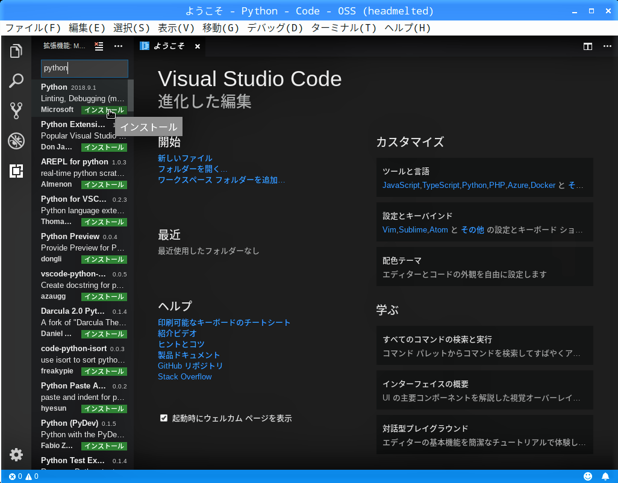Open 対話型プレイグラウンド card
Viewport: 618px width, 483px height.
click(484, 435)
